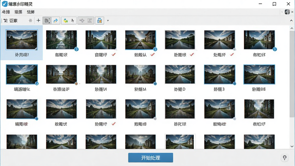Image resolution: width=295 pixels, height=166 pixels.
Task: Select the white-framed fifth thumbnail in bottom row
Action: click(180, 142)
